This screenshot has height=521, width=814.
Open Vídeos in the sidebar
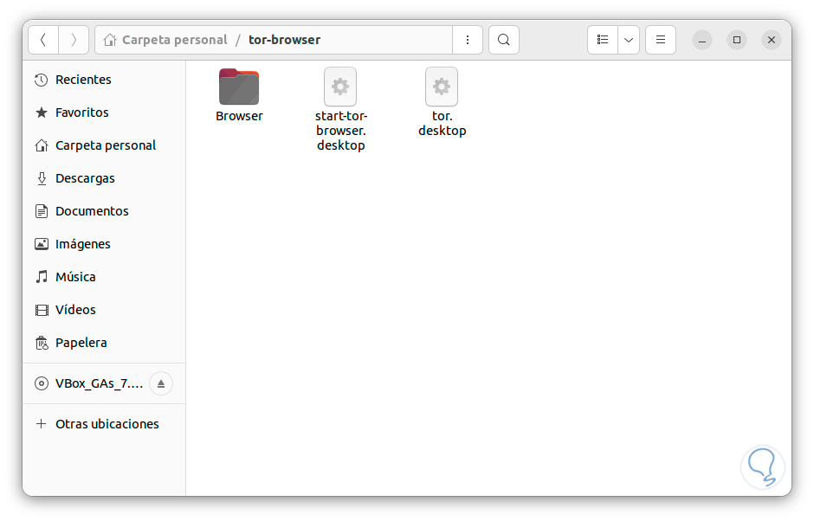click(x=104, y=310)
